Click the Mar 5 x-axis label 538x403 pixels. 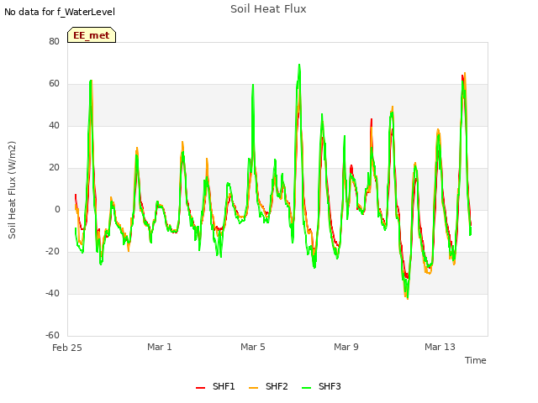click(252, 347)
